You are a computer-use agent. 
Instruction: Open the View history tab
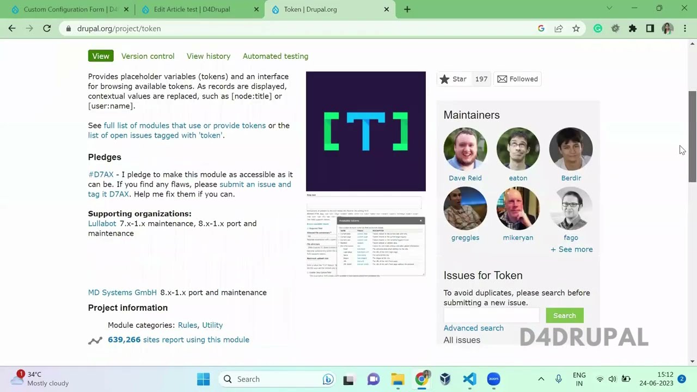tap(209, 56)
